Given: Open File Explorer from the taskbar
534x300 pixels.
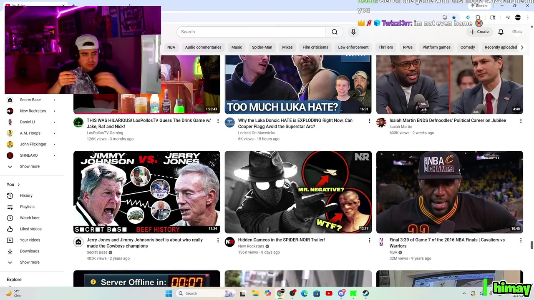Looking at the screenshot, I should (255, 293).
